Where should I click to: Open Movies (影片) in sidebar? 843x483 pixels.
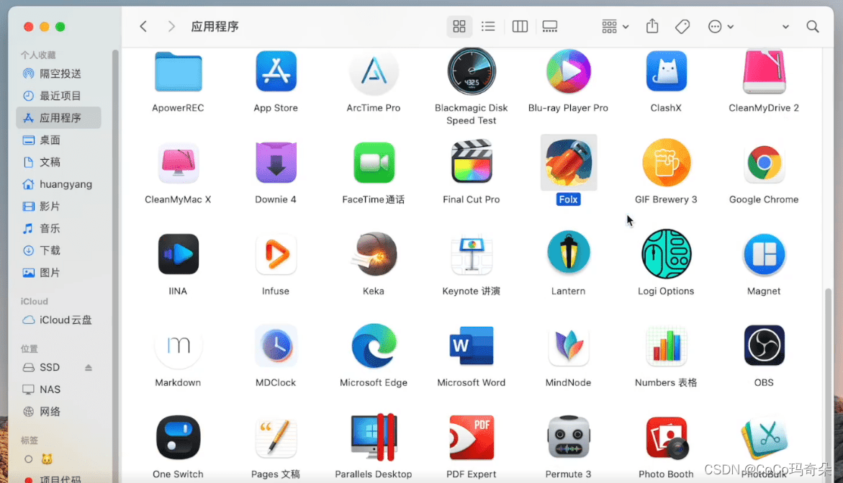(x=58, y=206)
